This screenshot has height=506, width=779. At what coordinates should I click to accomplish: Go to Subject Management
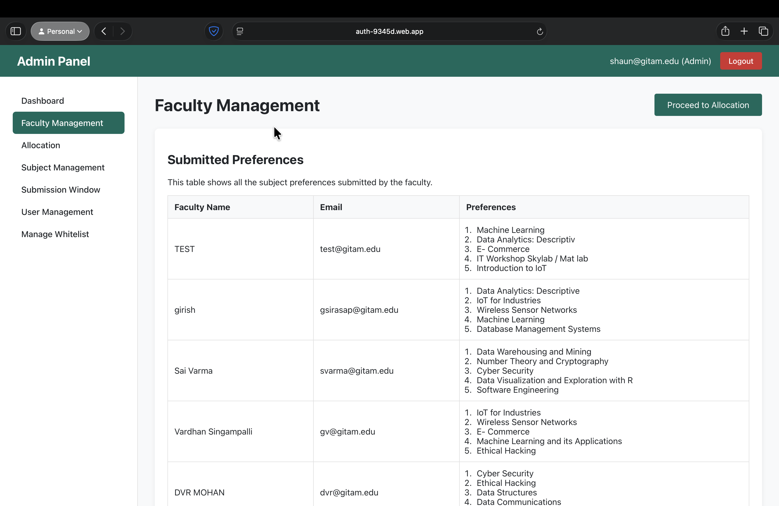[63, 167]
